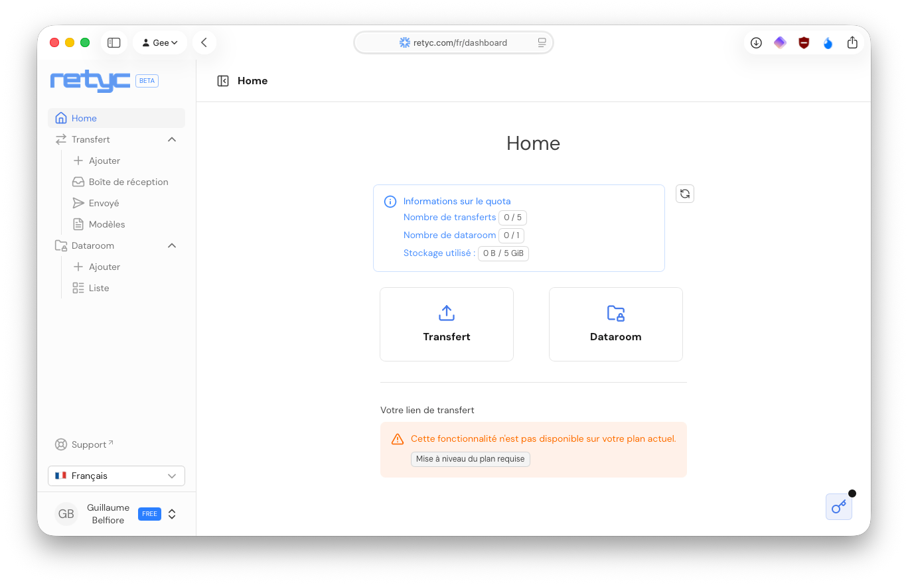908x585 pixels.
Task: Click Mise à niveau du plan requise
Action: click(x=471, y=459)
